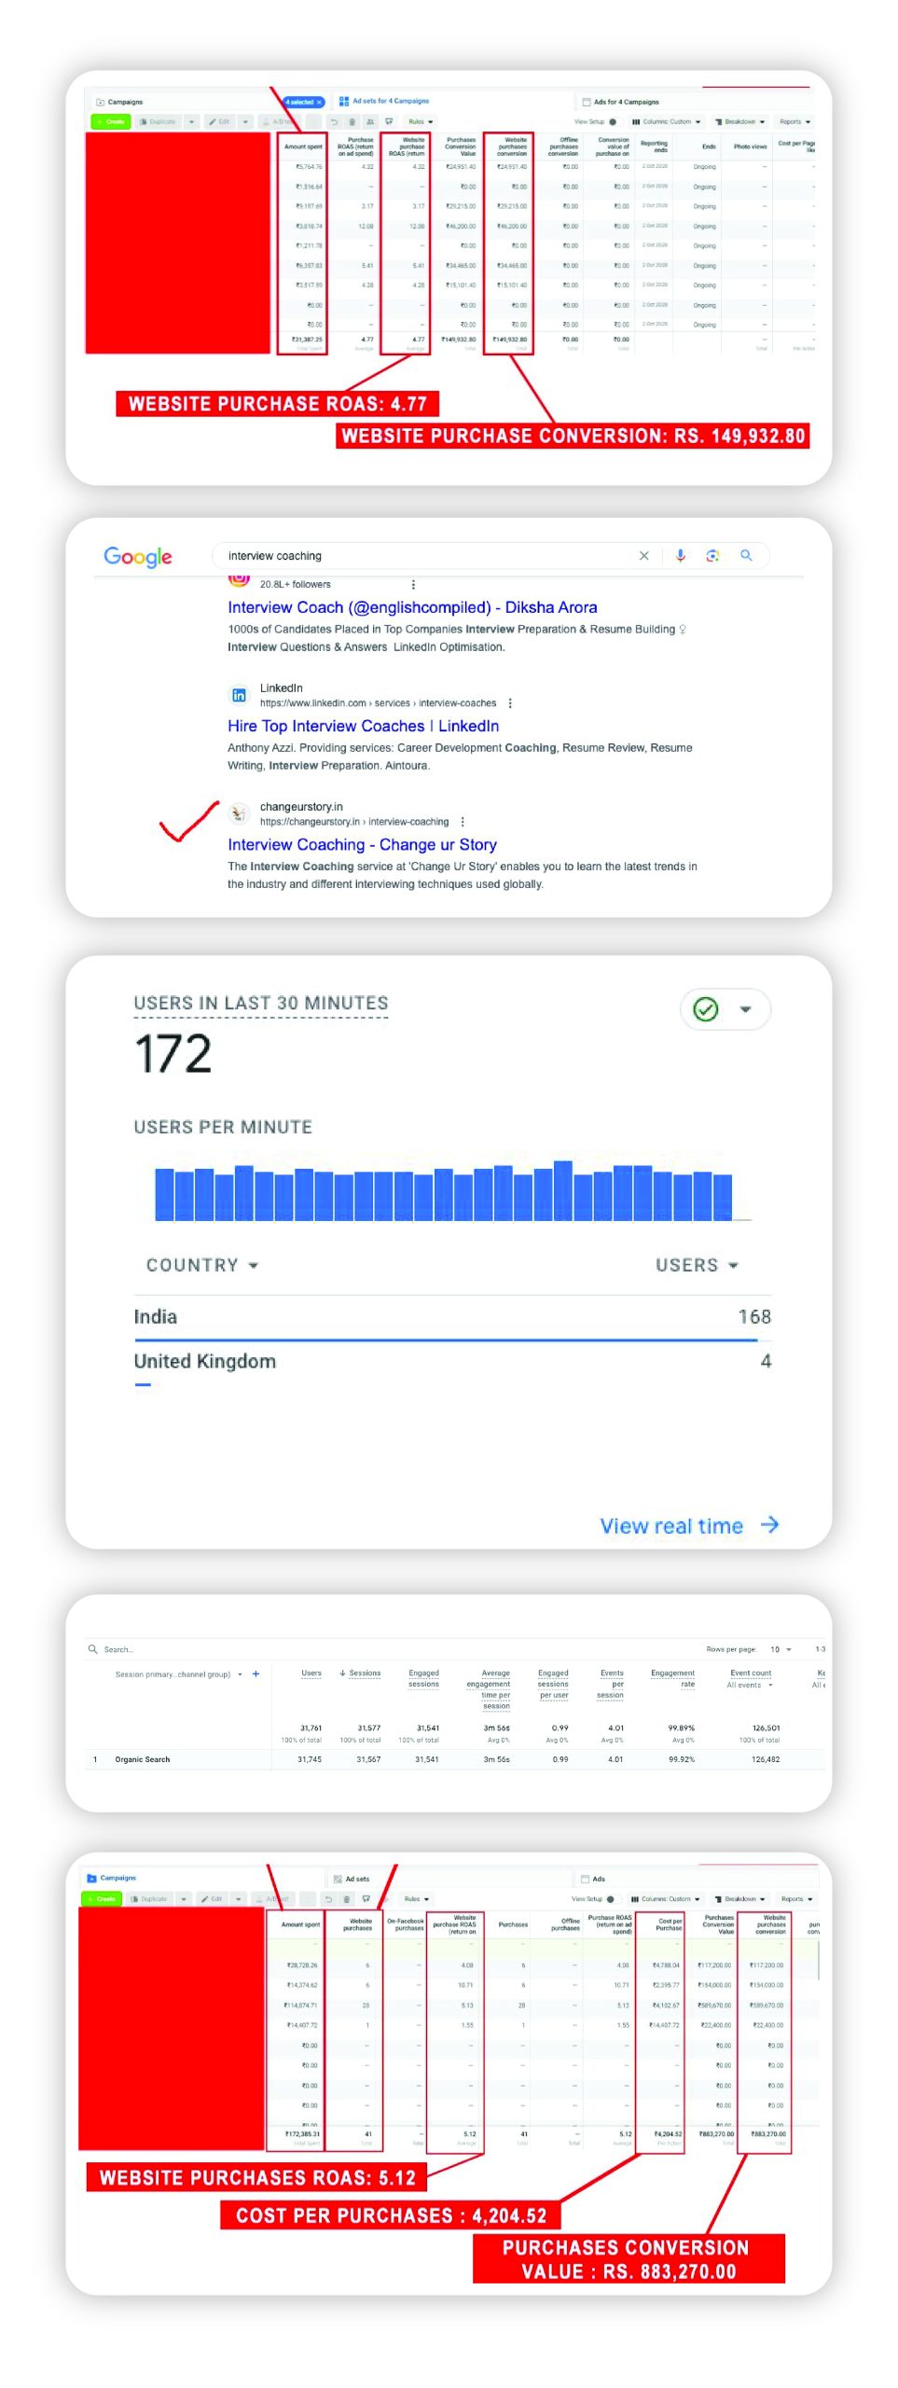This screenshot has width=898, height=2388.
Task: Click the Google logo above the search results
Action: pyautogui.click(x=138, y=557)
